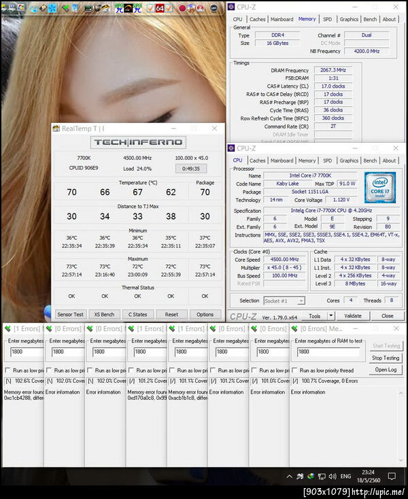Toggle low priority checkbox in 0xd170a0c8 error window

pos(131,370)
